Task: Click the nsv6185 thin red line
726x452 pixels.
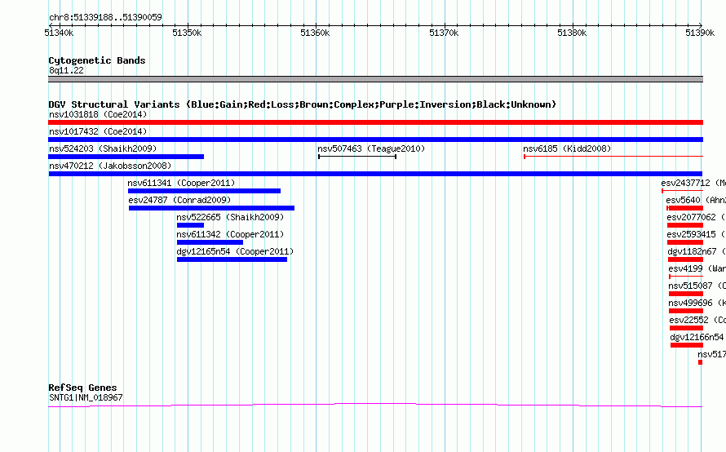Action: (x=613, y=157)
